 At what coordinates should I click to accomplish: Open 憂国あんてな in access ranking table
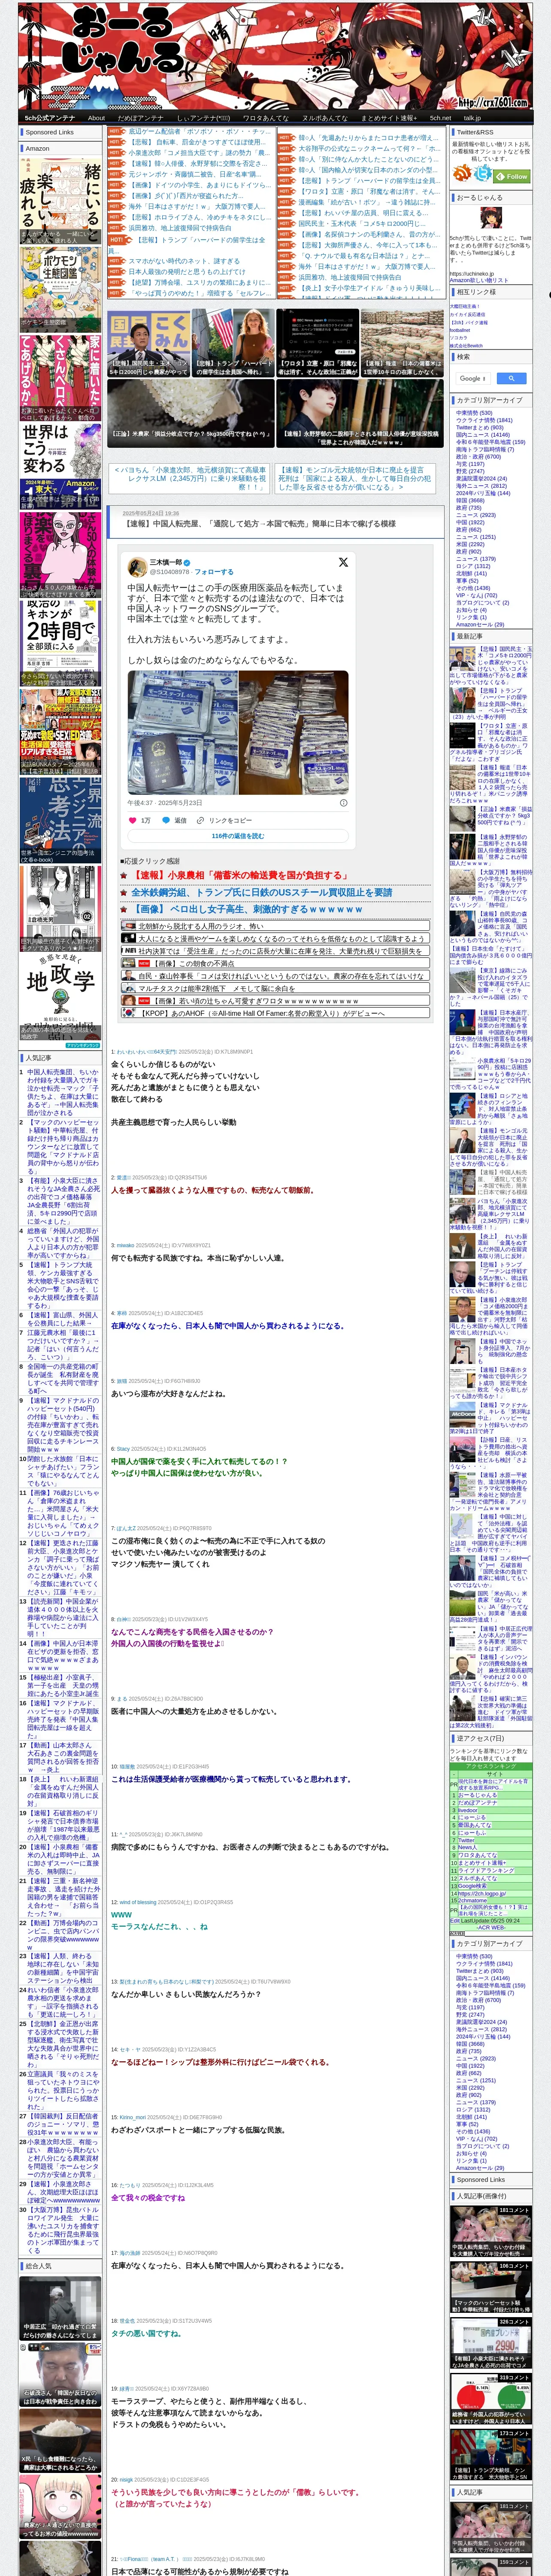[x=475, y=1825]
